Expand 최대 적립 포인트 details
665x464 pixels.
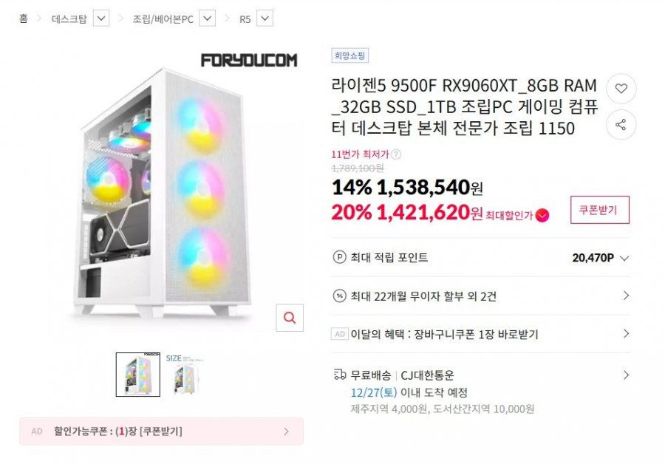coord(624,258)
